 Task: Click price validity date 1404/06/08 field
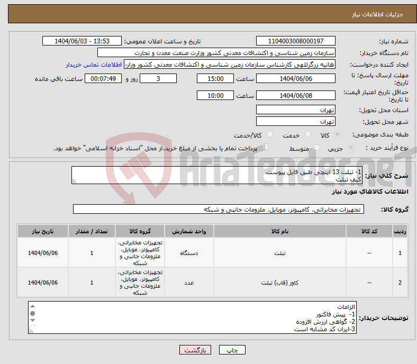click(x=295, y=95)
